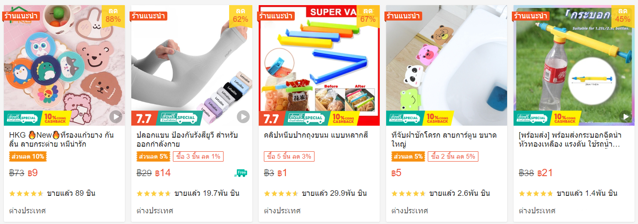Image resolution: width=638 pixels, height=224 pixels.
Task: Click the 7.7 sale badge on arm sleeve
Action: tap(144, 118)
